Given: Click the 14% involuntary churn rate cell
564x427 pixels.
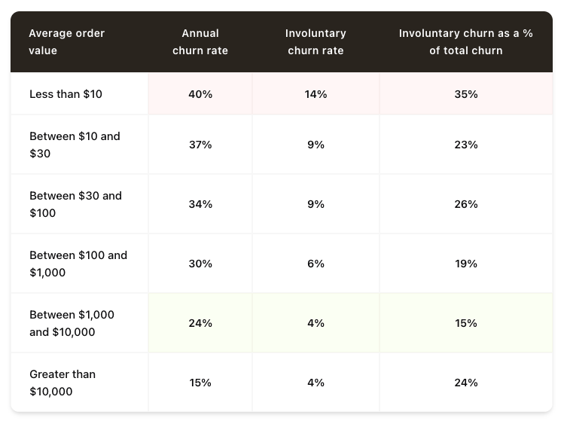Looking at the screenshot, I should pos(316,94).
